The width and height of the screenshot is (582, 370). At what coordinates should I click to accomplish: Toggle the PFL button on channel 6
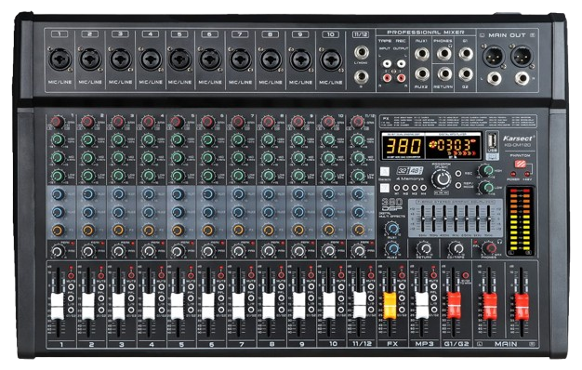pyautogui.click(x=221, y=287)
